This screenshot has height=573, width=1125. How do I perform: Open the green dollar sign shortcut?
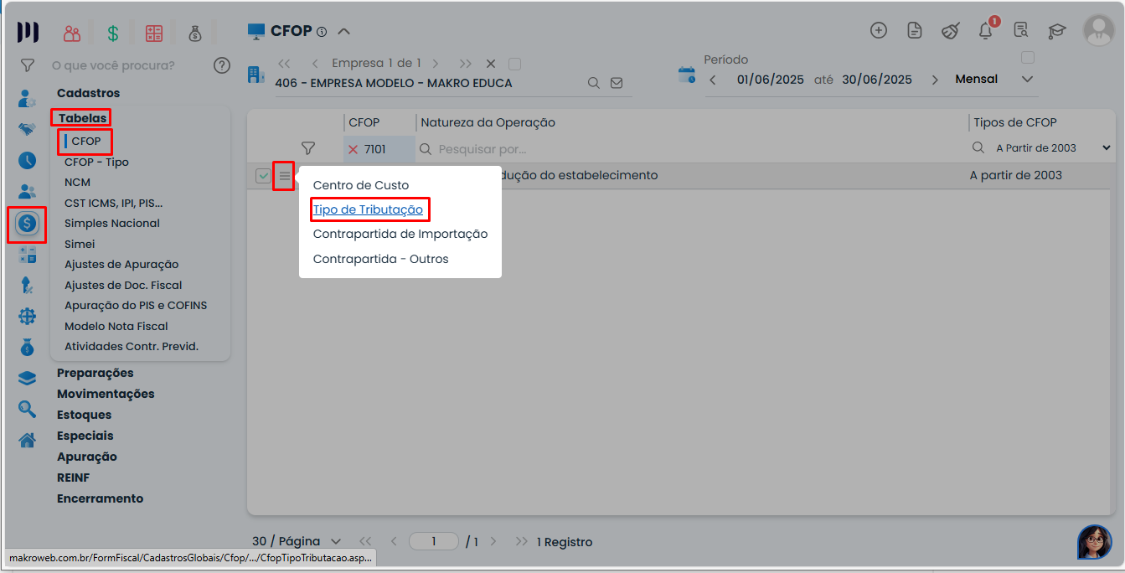point(113,34)
